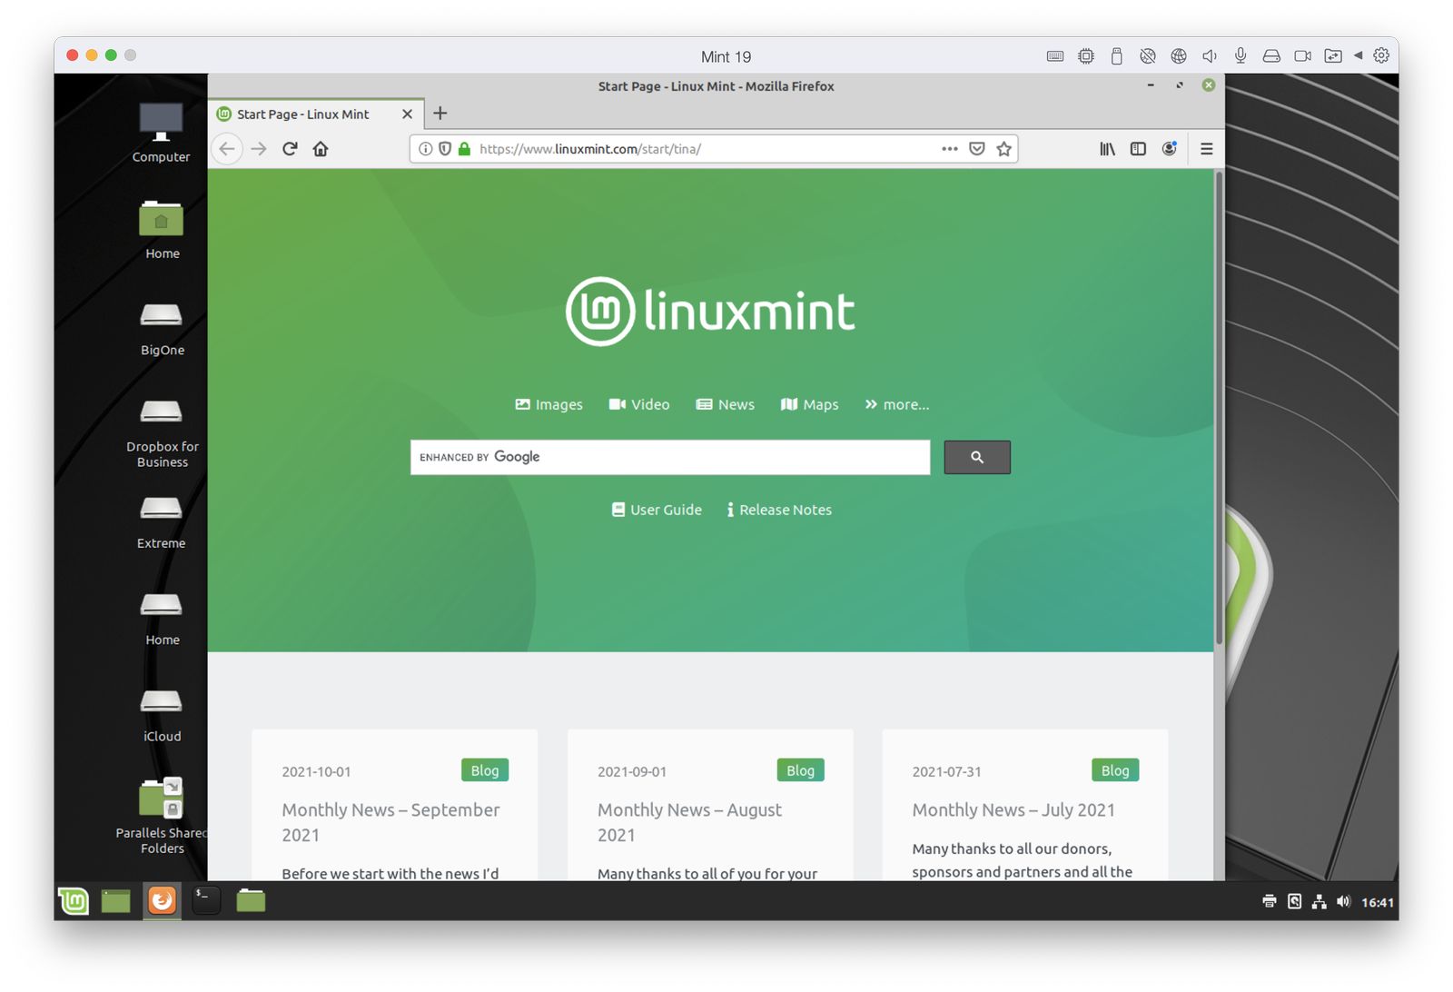The image size is (1453, 992).
Task: Close the Start Page tab
Action: tap(407, 114)
